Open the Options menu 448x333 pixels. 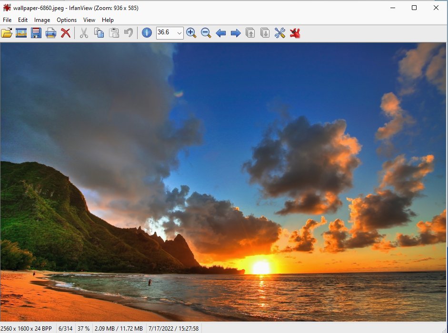tap(67, 20)
